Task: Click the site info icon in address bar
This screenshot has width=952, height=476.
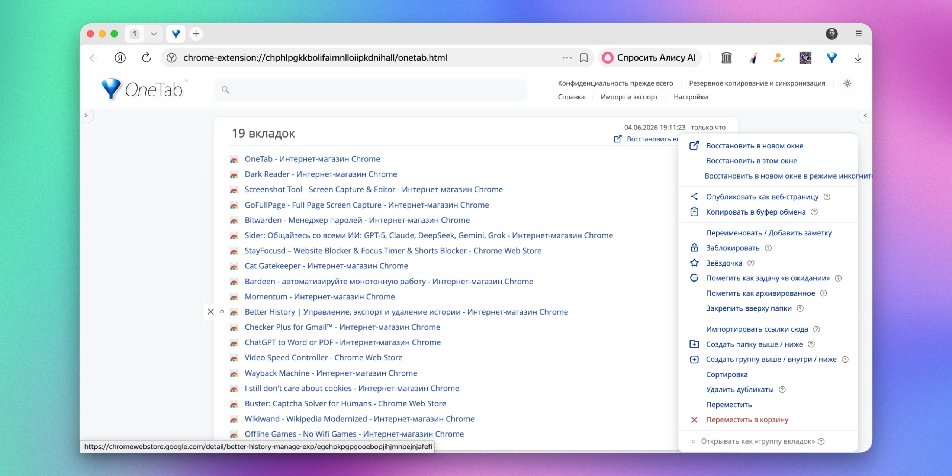Action: coord(171,58)
